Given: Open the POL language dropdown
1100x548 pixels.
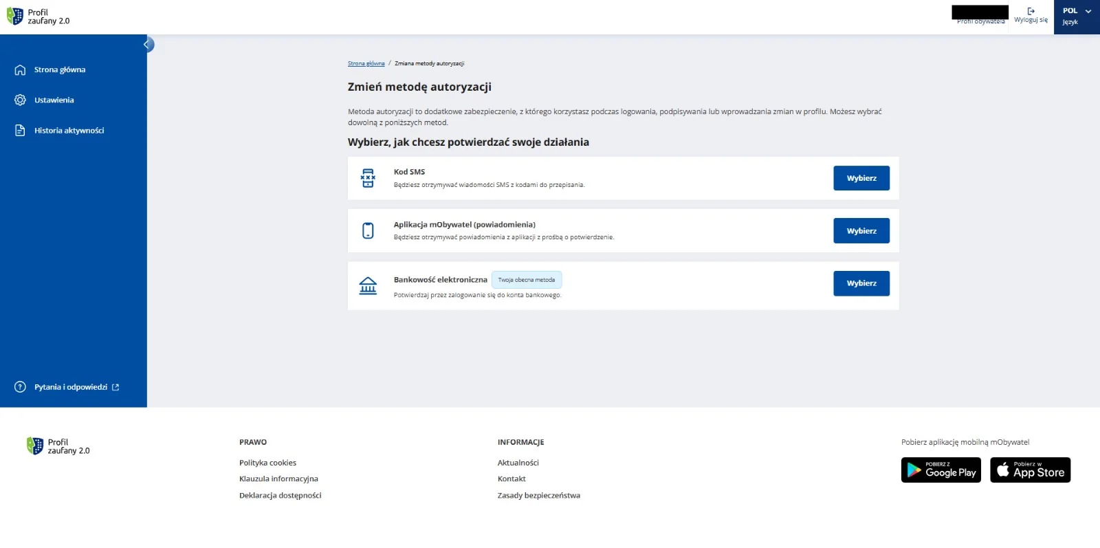Looking at the screenshot, I should click(1077, 17).
